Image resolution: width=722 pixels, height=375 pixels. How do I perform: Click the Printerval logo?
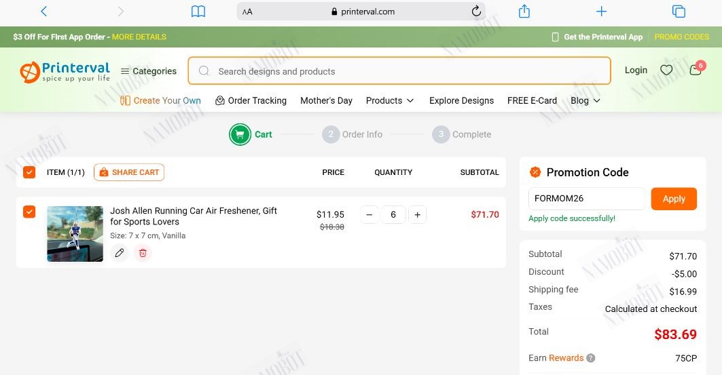[x=65, y=72]
